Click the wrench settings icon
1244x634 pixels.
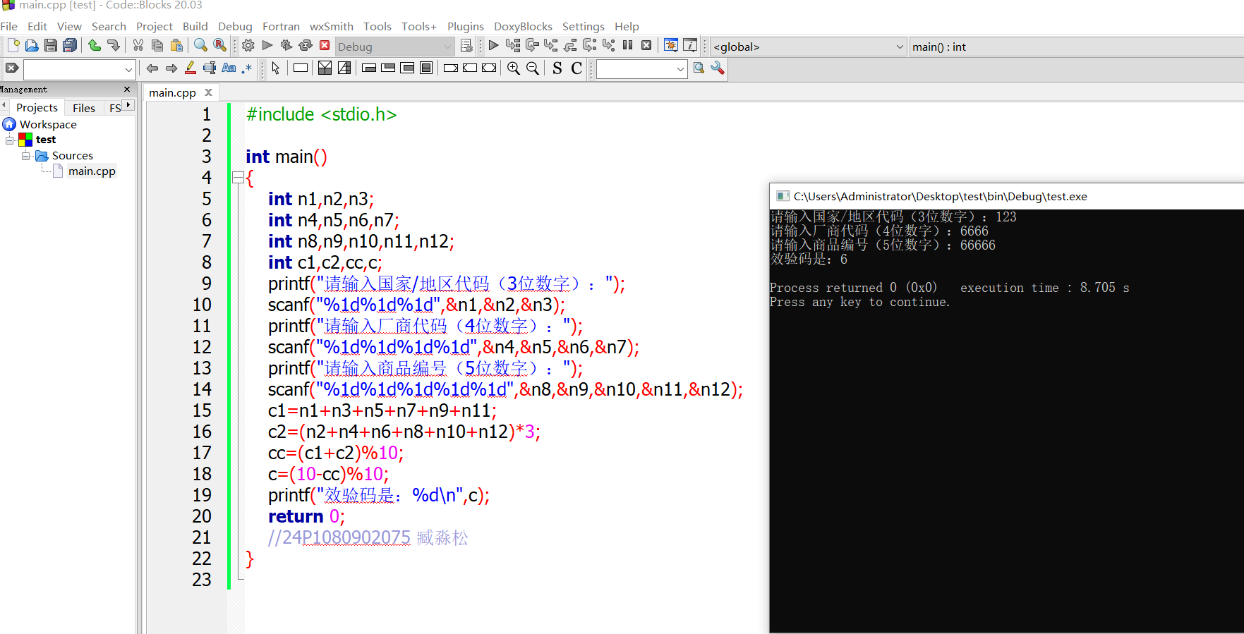[718, 68]
